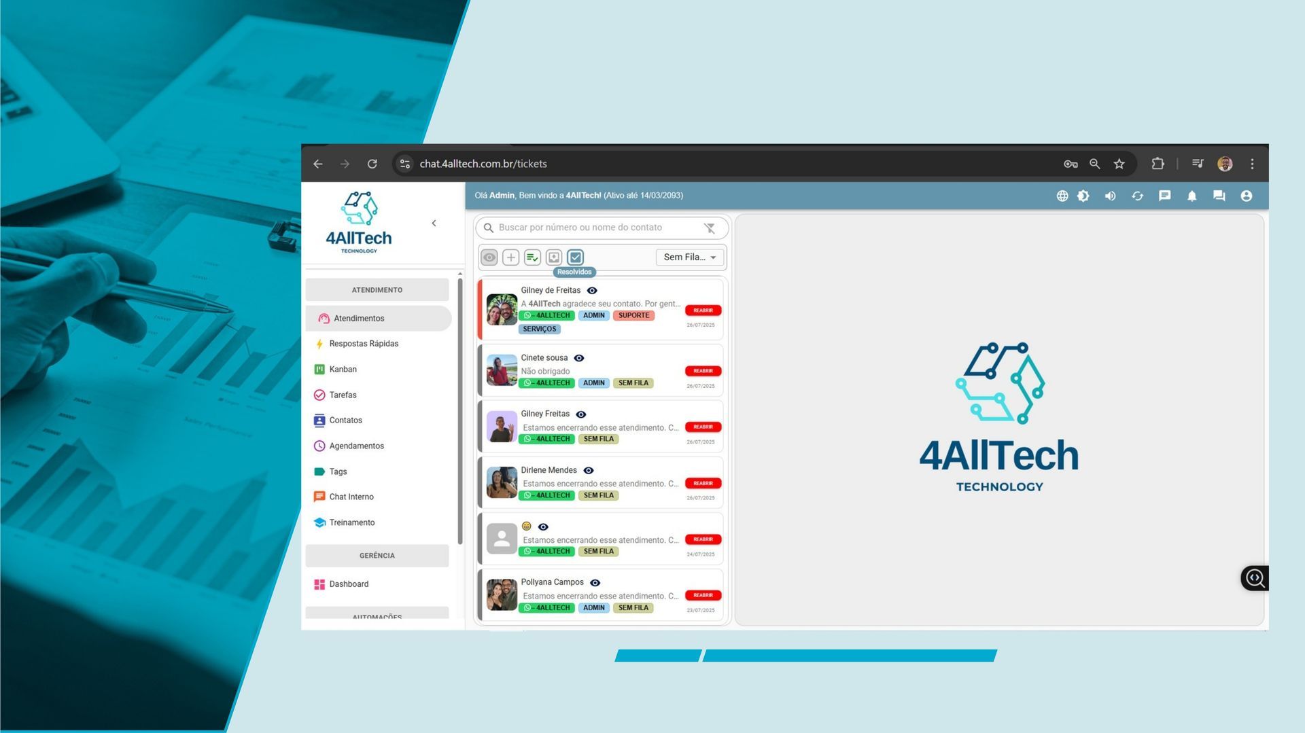Click the SERVIÇOS tag on Gilney de Freitas
1305x733 pixels.
tap(540, 329)
